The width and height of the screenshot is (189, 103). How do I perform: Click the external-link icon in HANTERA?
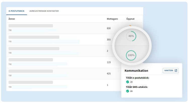(x=176, y=70)
